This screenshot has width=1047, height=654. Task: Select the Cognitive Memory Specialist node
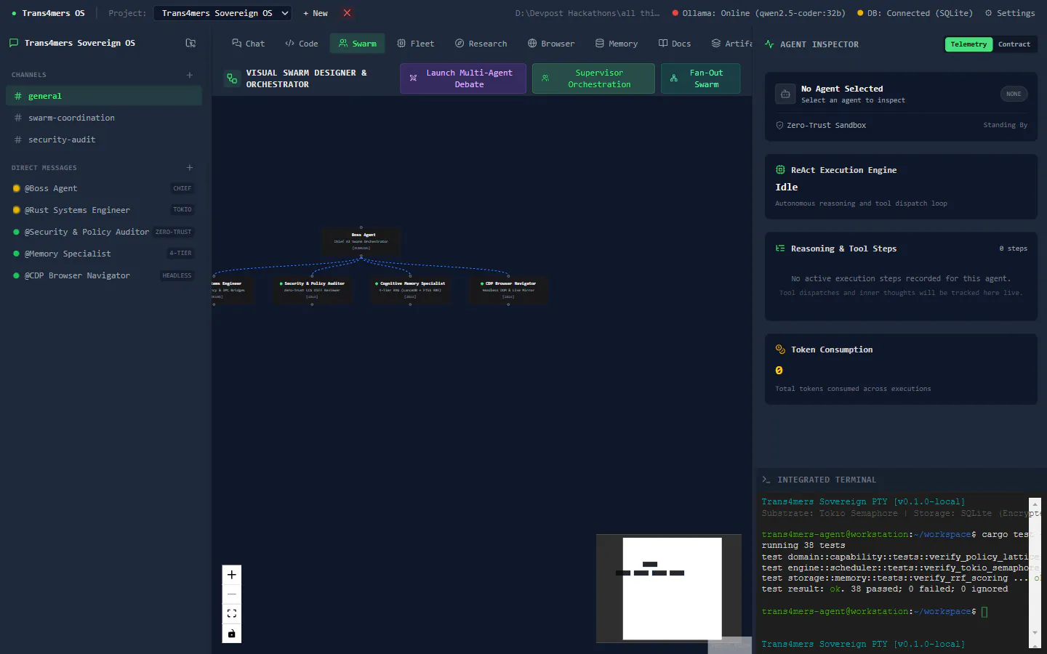410,289
